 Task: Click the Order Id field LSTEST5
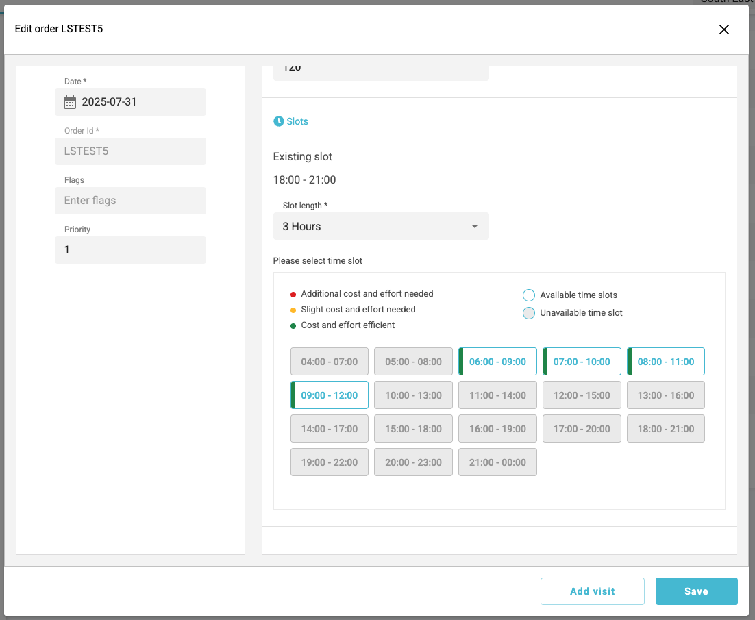point(130,151)
